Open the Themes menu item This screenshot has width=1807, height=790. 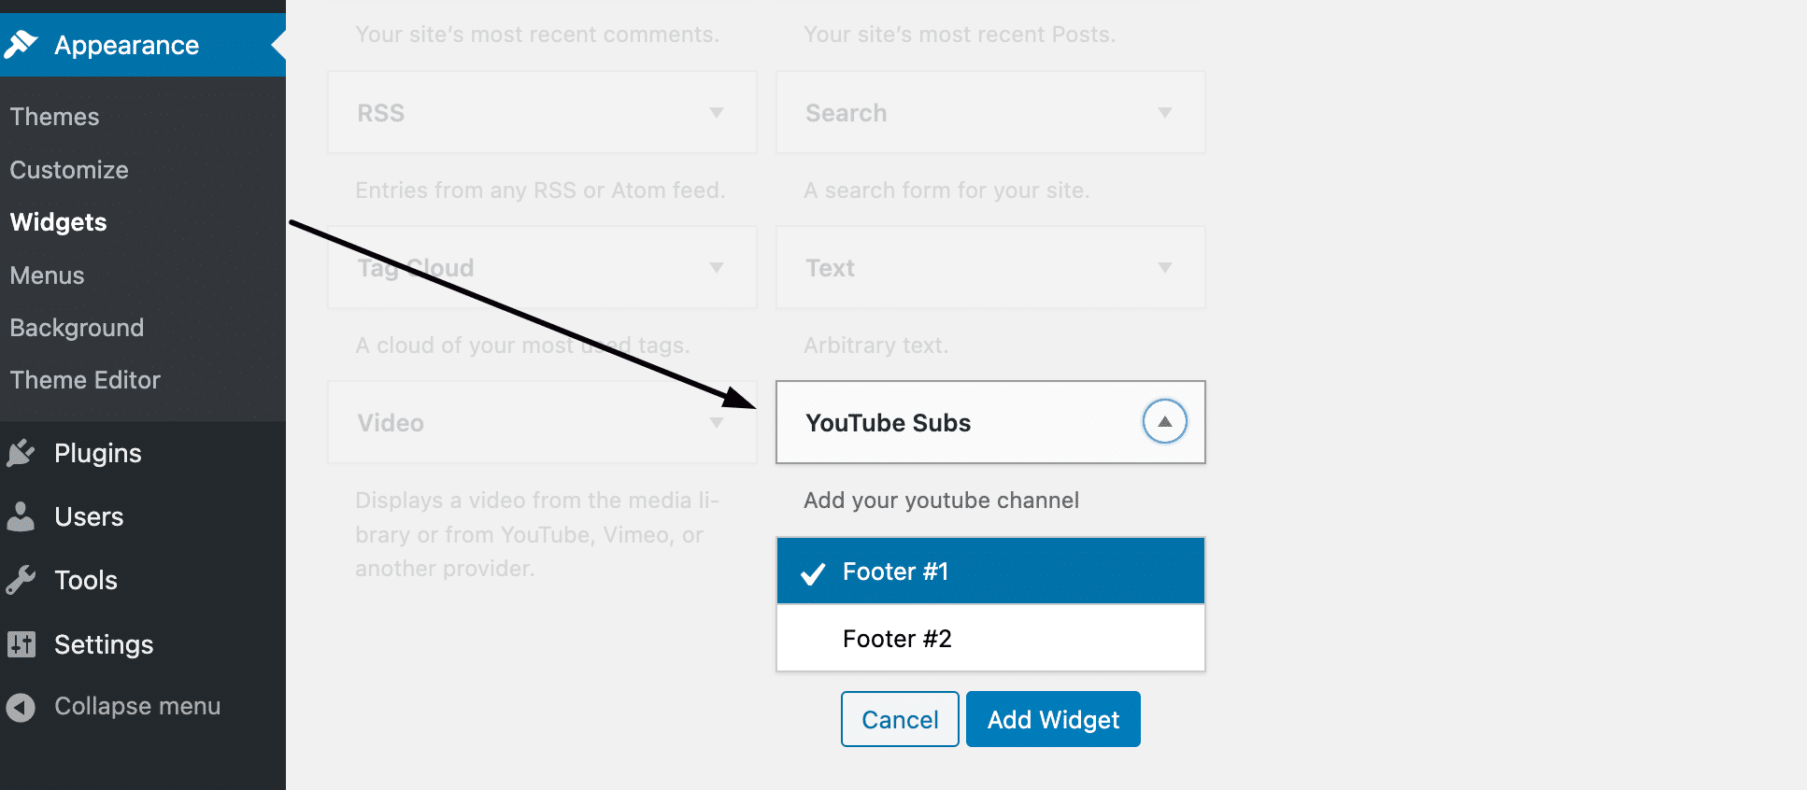click(54, 116)
